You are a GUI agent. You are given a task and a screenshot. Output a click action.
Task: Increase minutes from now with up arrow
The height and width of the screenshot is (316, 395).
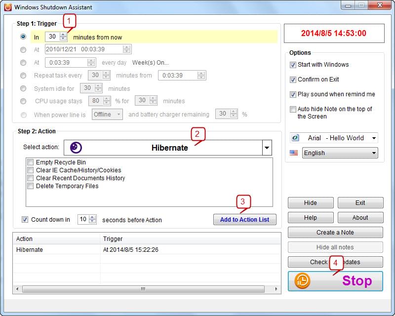[63, 35]
